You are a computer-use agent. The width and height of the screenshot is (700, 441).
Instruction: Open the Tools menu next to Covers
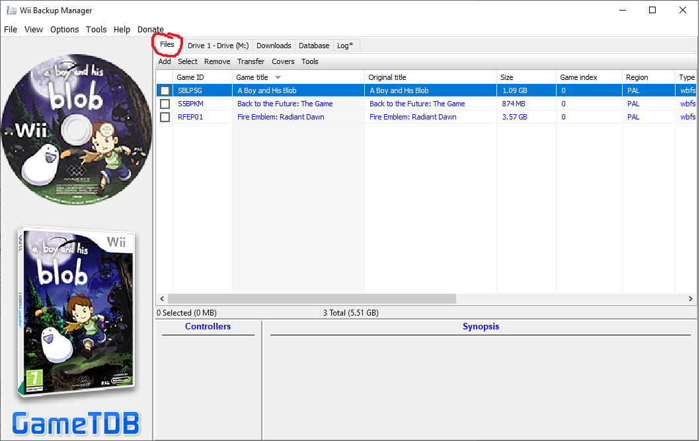pyautogui.click(x=309, y=61)
